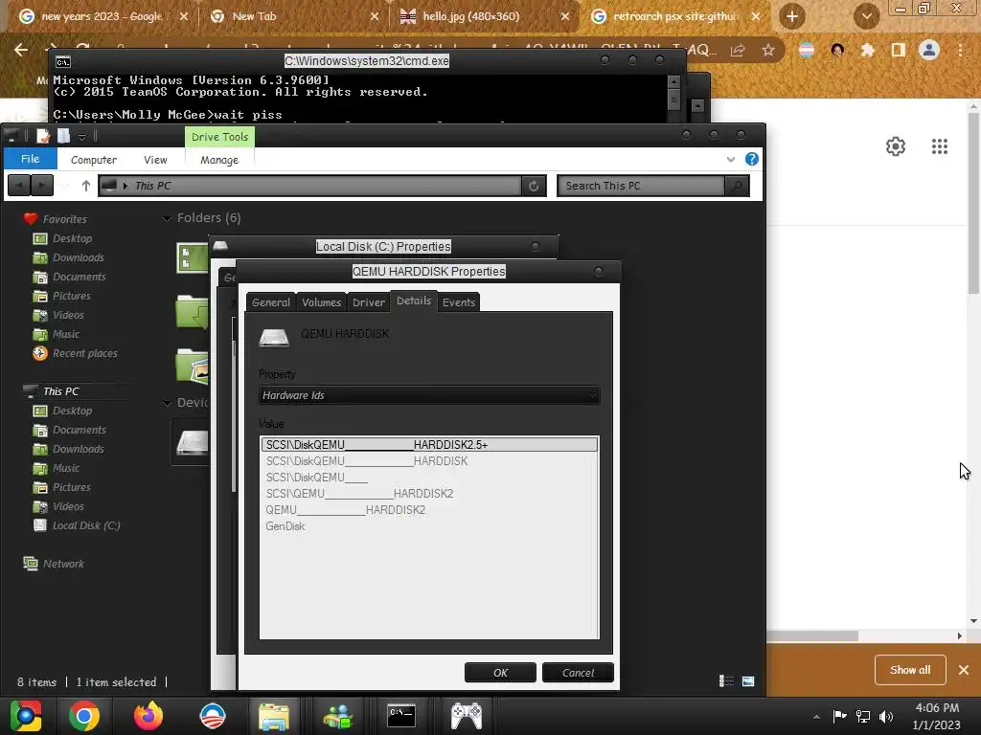Open Chrome three-dot menu
The image size is (981, 735).
coord(960,50)
